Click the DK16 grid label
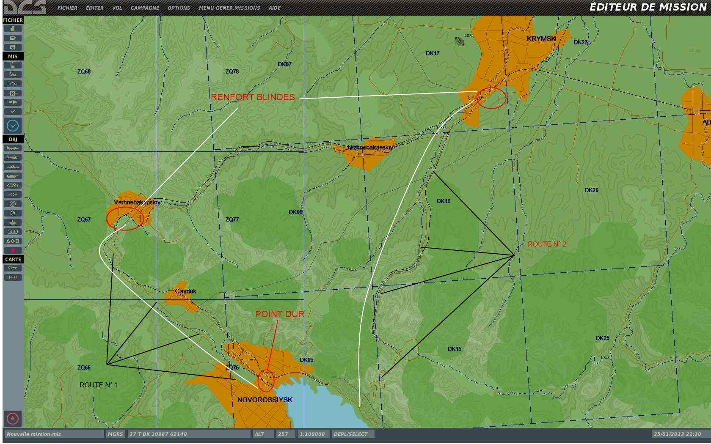The width and height of the screenshot is (711, 444). pyautogui.click(x=444, y=201)
